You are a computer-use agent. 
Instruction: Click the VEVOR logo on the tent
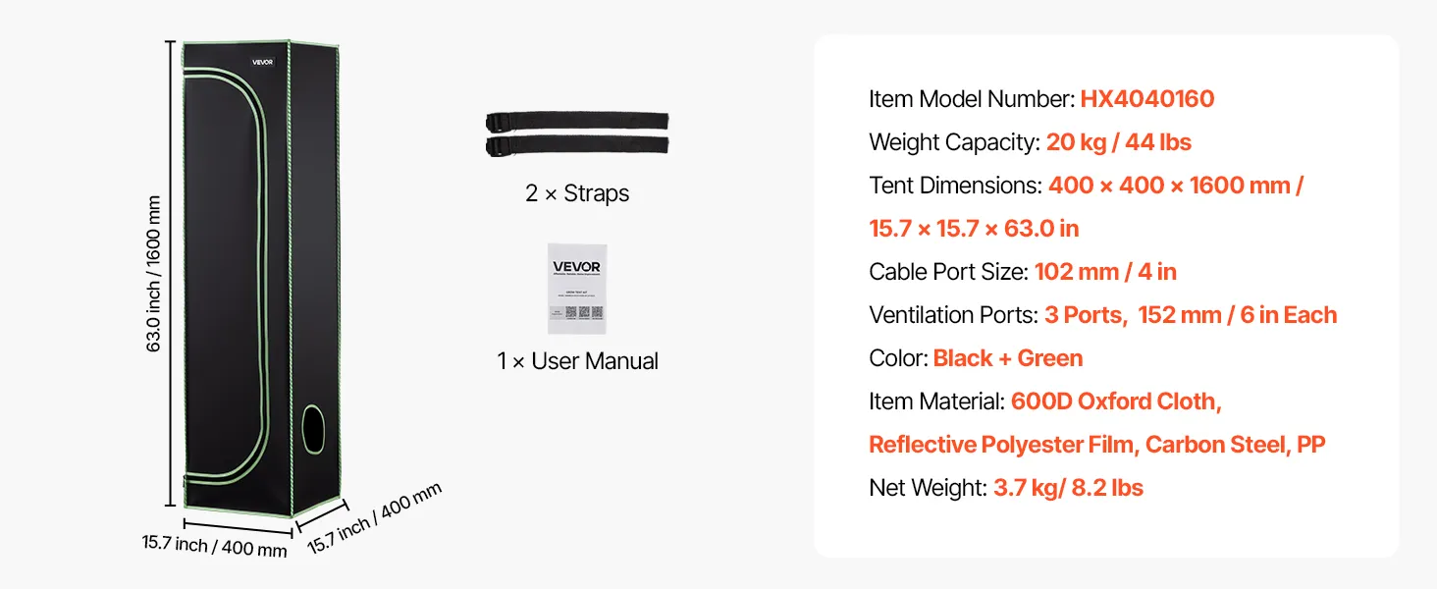263,62
